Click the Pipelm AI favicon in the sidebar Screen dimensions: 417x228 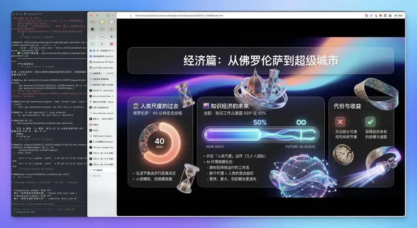90,90
